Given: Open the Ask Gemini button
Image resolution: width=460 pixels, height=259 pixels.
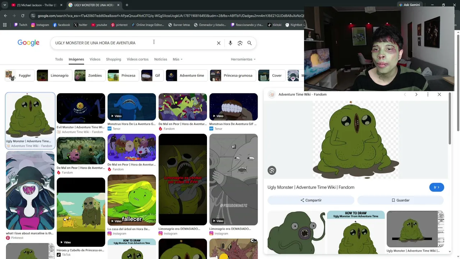Looking at the screenshot, I should click(x=409, y=5).
